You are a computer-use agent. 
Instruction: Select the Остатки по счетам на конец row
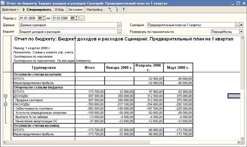[x=103, y=125]
